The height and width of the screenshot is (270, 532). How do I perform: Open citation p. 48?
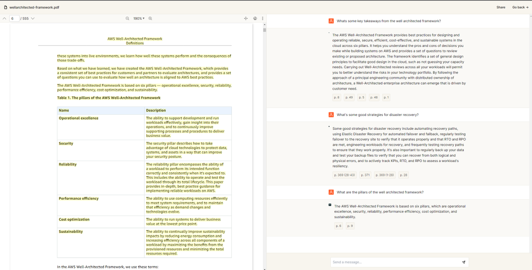(374, 97)
